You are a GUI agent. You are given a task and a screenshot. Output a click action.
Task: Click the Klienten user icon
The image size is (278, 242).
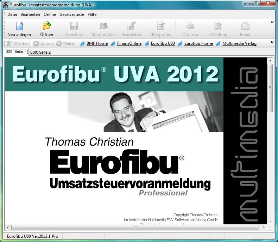pyautogui.click(x=9, y=43)
